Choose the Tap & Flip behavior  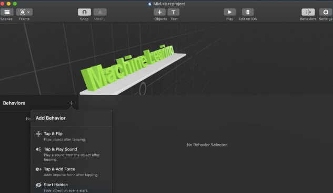click(x=71, y=136)
